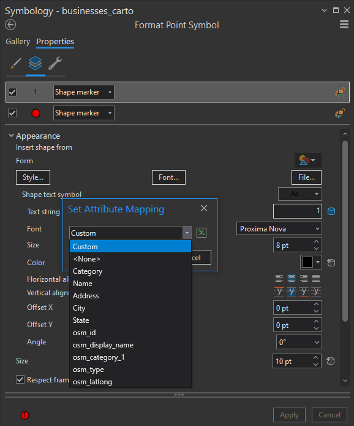Select the Layers tab icon
Viewport: 354px width, 426px height.
tap(36, 63)
